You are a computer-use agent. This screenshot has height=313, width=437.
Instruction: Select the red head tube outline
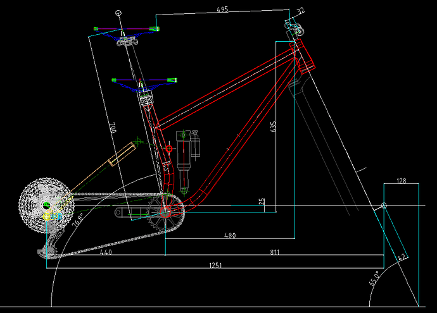[302, 55]
